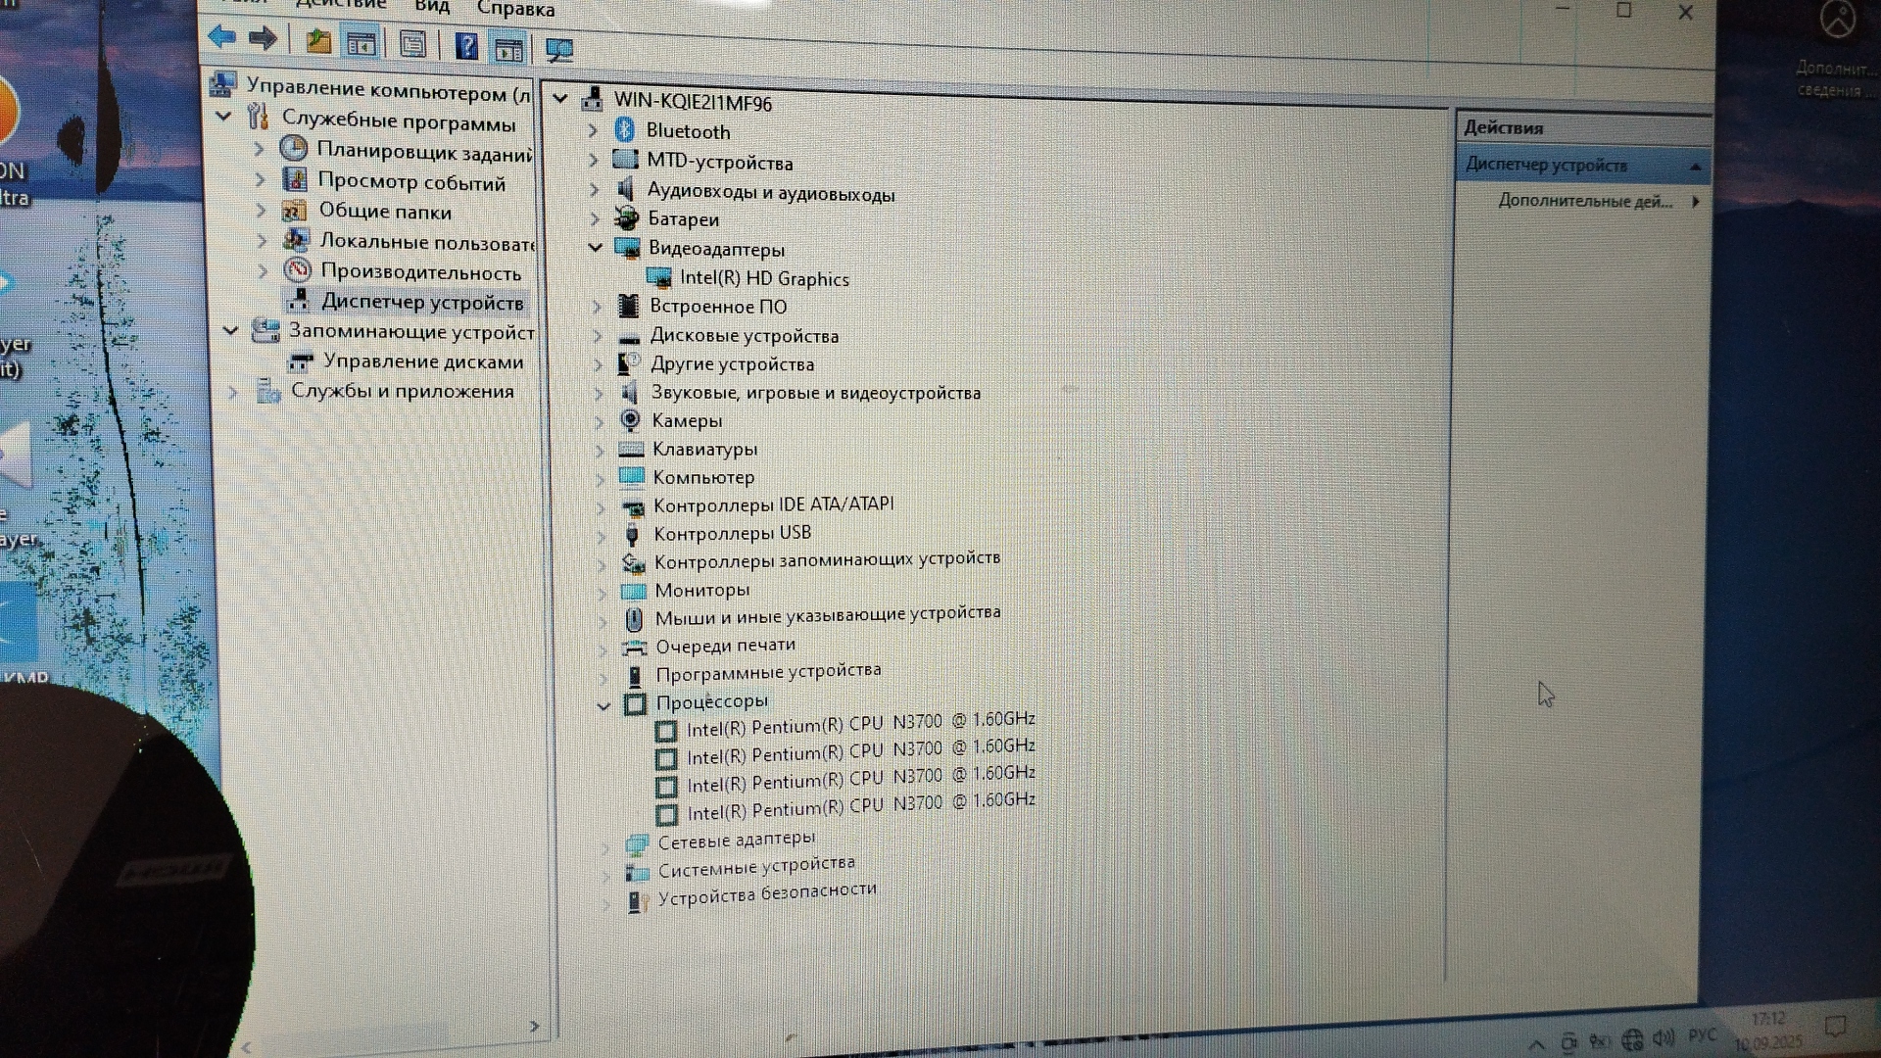Expand the Батареи category
Image resolution: width=1881 pixels, height=1058 pixels.
point(594,218)
